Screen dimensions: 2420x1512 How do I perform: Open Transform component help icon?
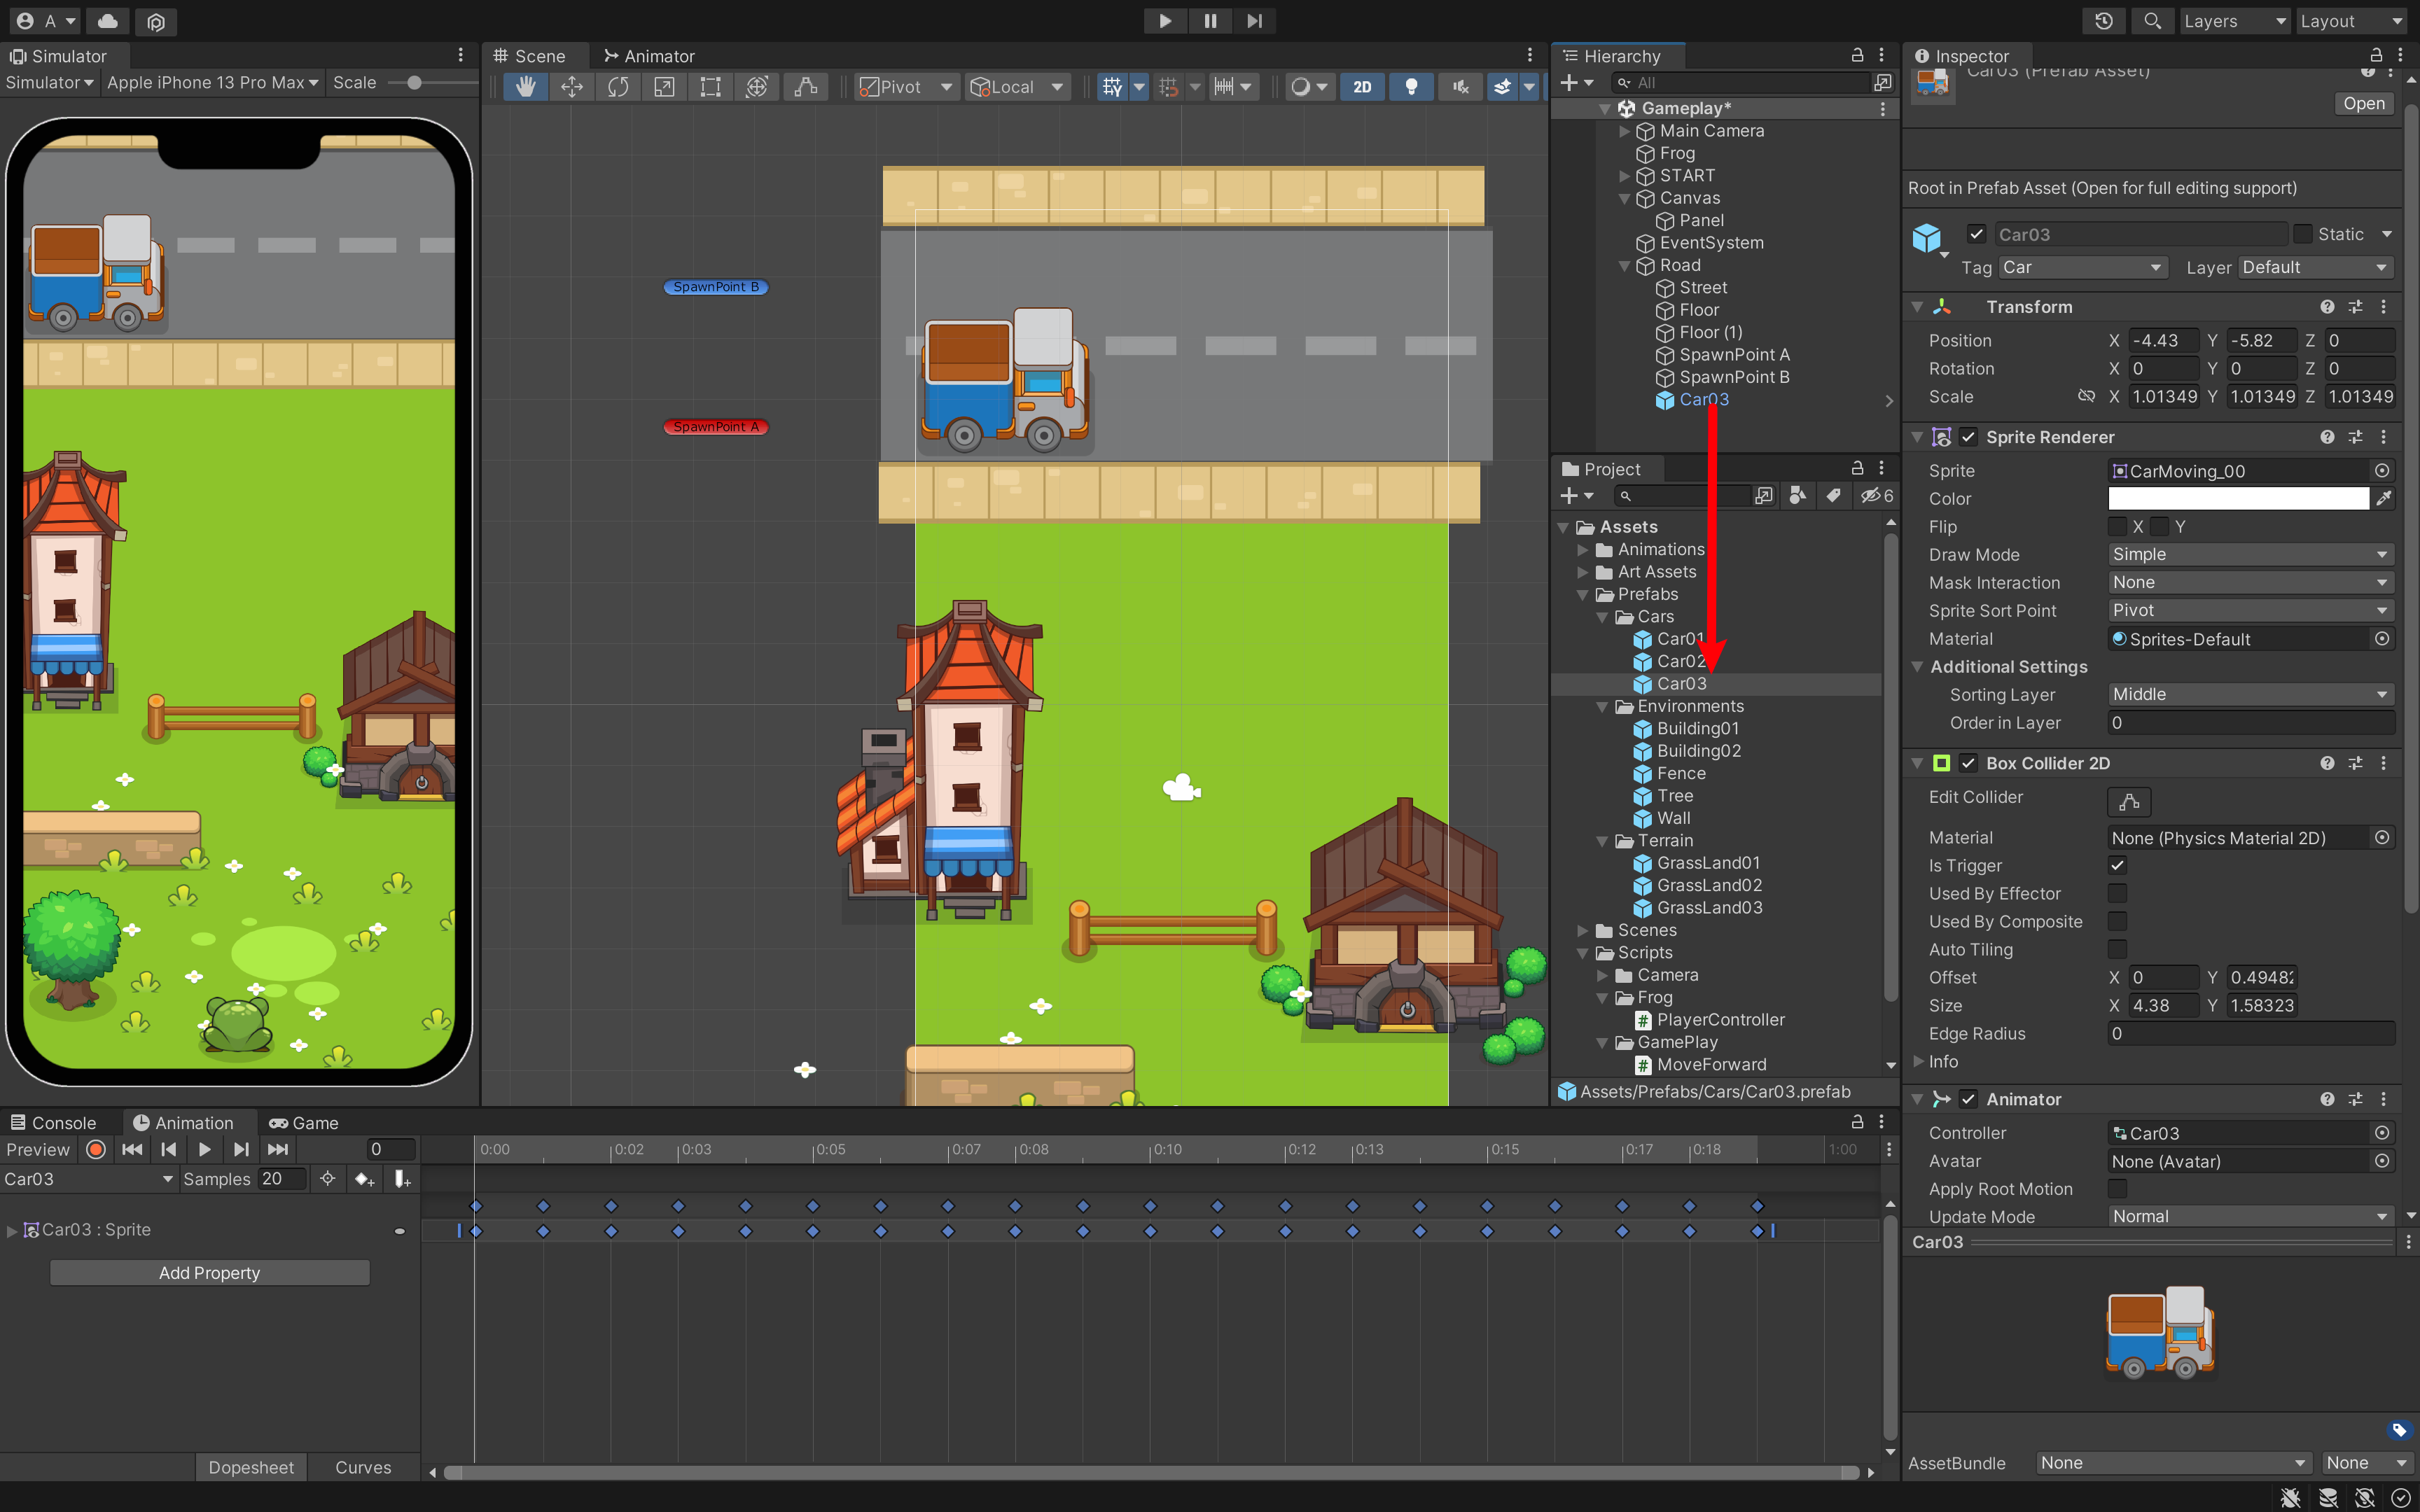pyautogui.click(x=2327, y=307)
